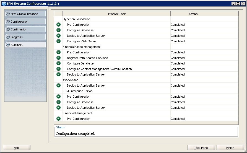The width and height of the screenshot is (247, 153).
Task: Select the EPM Oracle Instance step
Action: (25, 14)
